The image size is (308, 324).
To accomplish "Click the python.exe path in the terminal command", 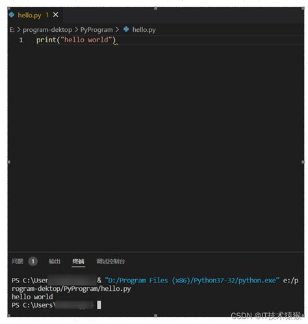I will pos(192,280).
